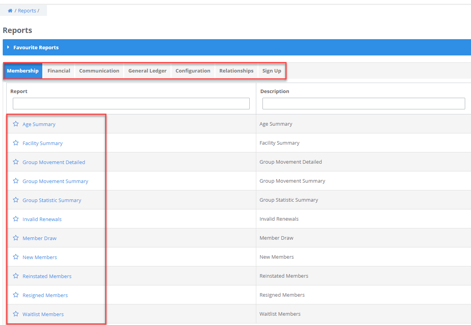
Task: Open Group Movement Detailed report link
Action: pyautogui.click(x=54, y=162)
